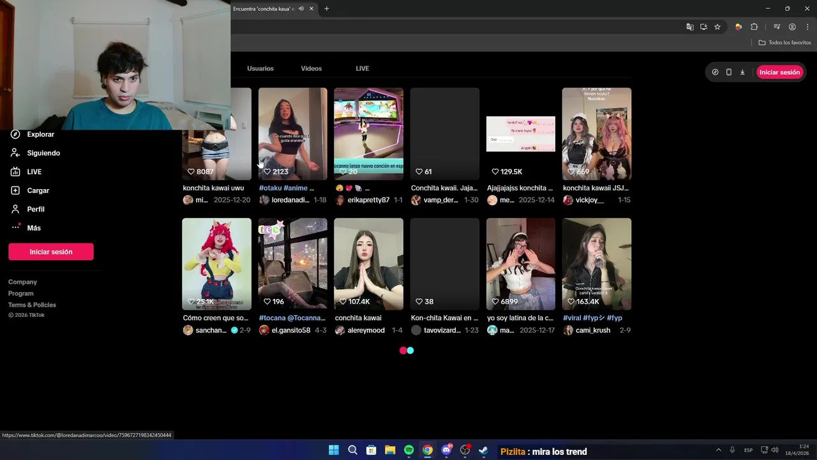
Task: Open OBS Studio from taskbar
Action: [x=465, y=450]
